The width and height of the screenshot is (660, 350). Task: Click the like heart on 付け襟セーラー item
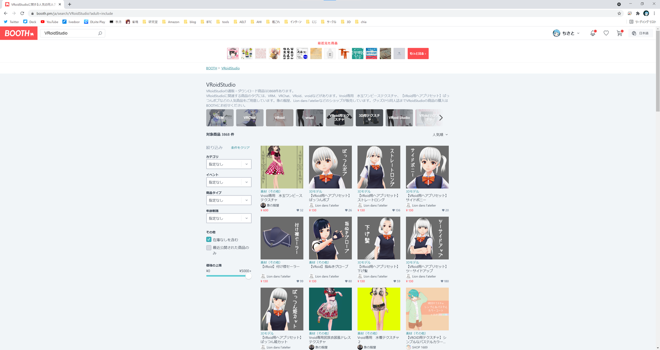tap(298, 281)
